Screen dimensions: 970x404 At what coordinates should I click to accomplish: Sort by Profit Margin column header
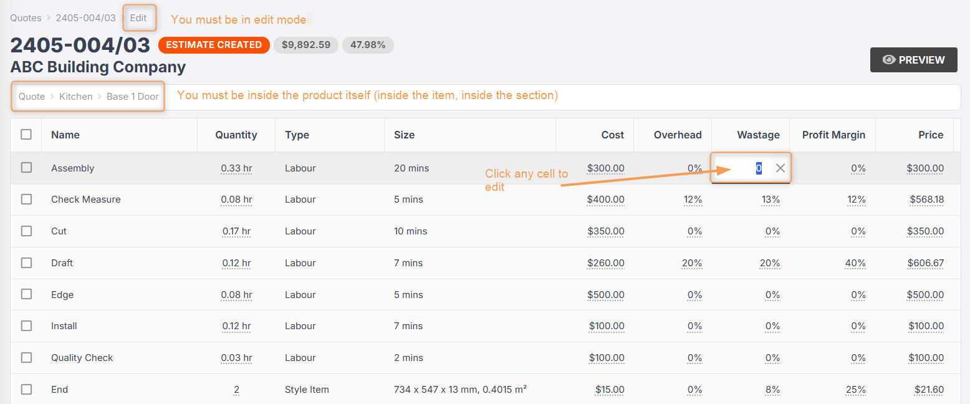coord(833,135)
